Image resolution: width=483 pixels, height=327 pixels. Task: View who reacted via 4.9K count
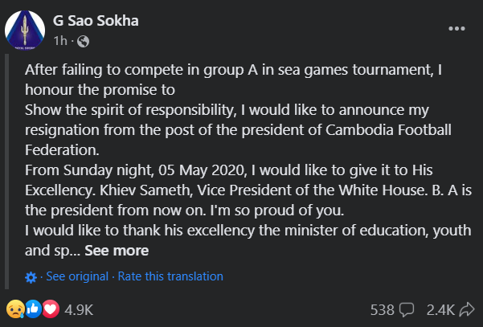pyautogui.click(x=79, y=310)
